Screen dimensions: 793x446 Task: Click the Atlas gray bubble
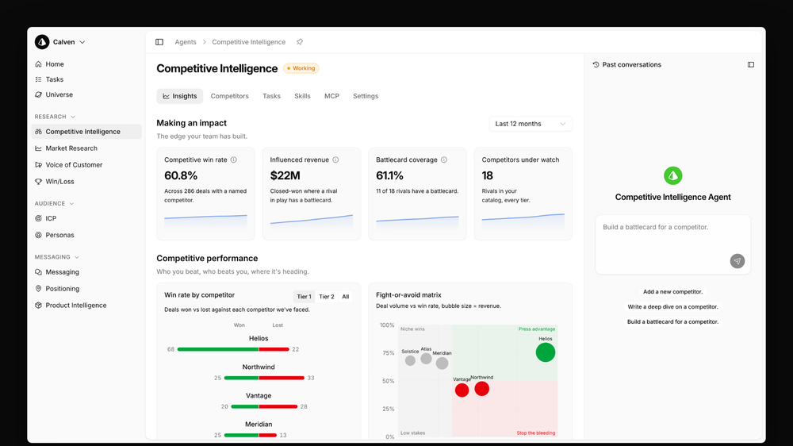[427, 359]
